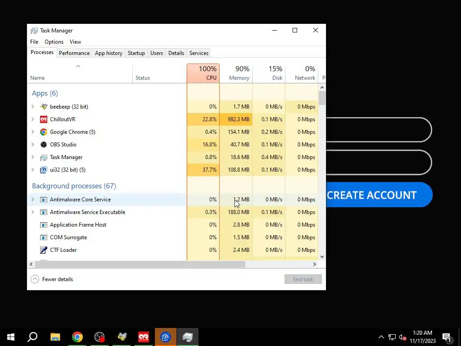The height and width of the screenshot is (346, 461).
Task: Open the Windows Start menu
Action: 11,337
